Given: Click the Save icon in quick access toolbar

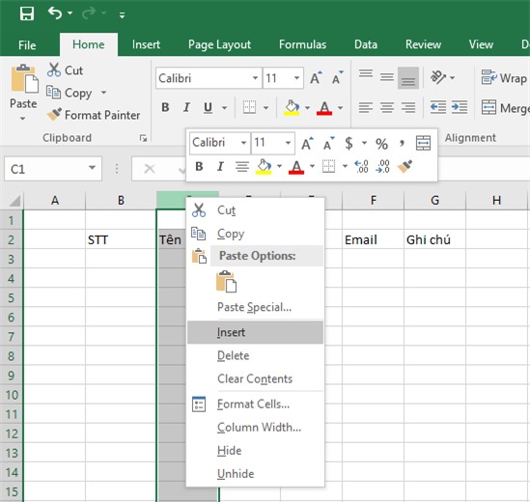Looking at the screenshot, I should pos(27,14).
